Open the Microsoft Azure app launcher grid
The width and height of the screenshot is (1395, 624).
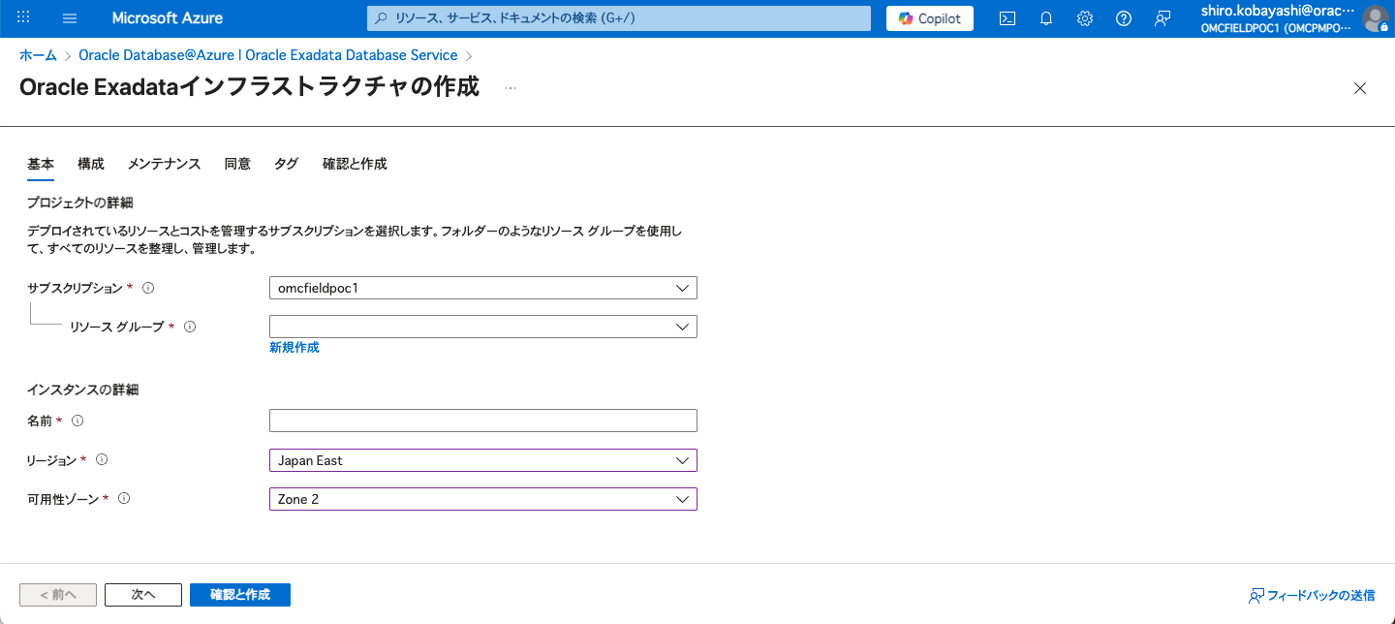pyautogui.click(x=22, y=17)
